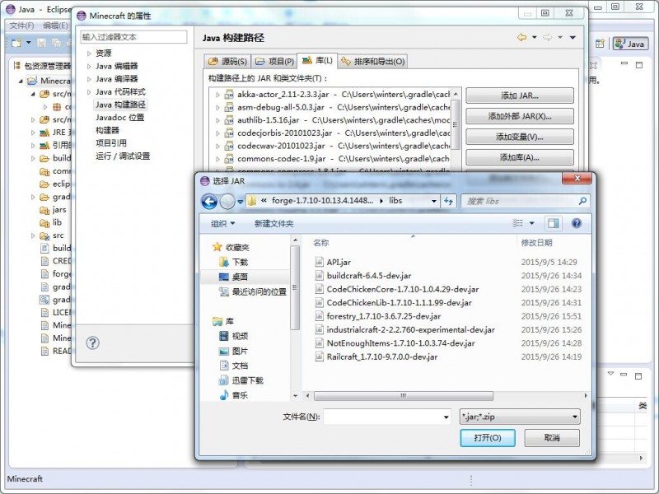This screenshot has height=494, width=659.
Task: Switch to the 项目(P) tab
Action: (274, 61)
